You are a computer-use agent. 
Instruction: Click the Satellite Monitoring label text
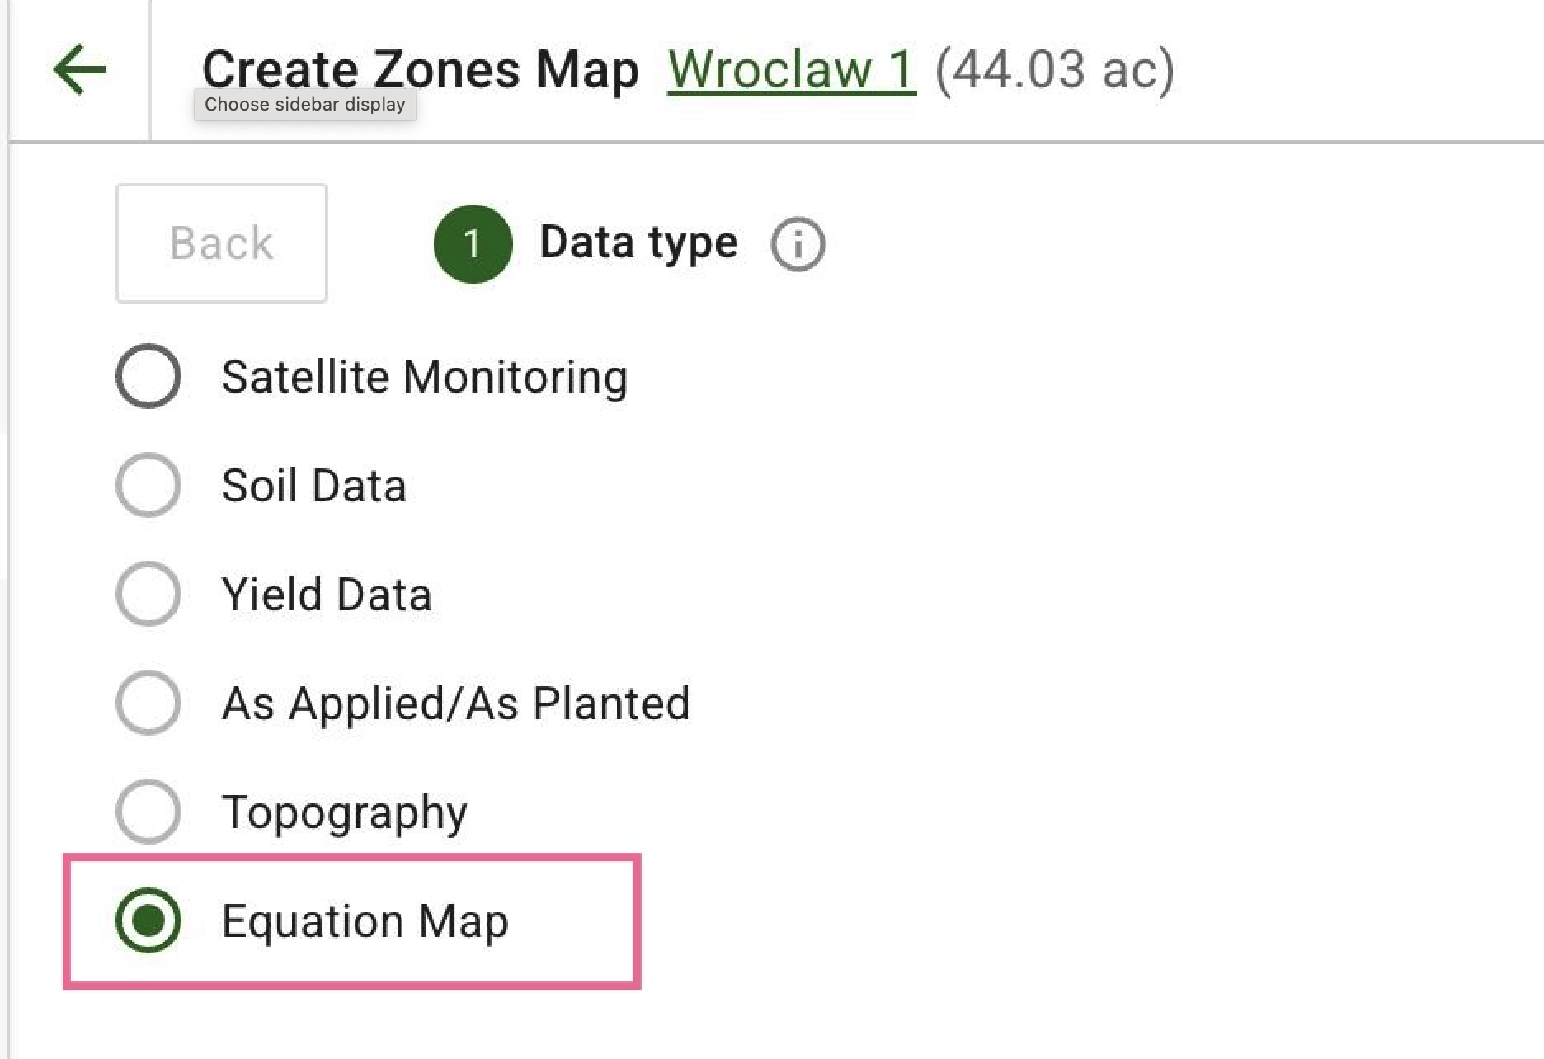pos(424,377)
